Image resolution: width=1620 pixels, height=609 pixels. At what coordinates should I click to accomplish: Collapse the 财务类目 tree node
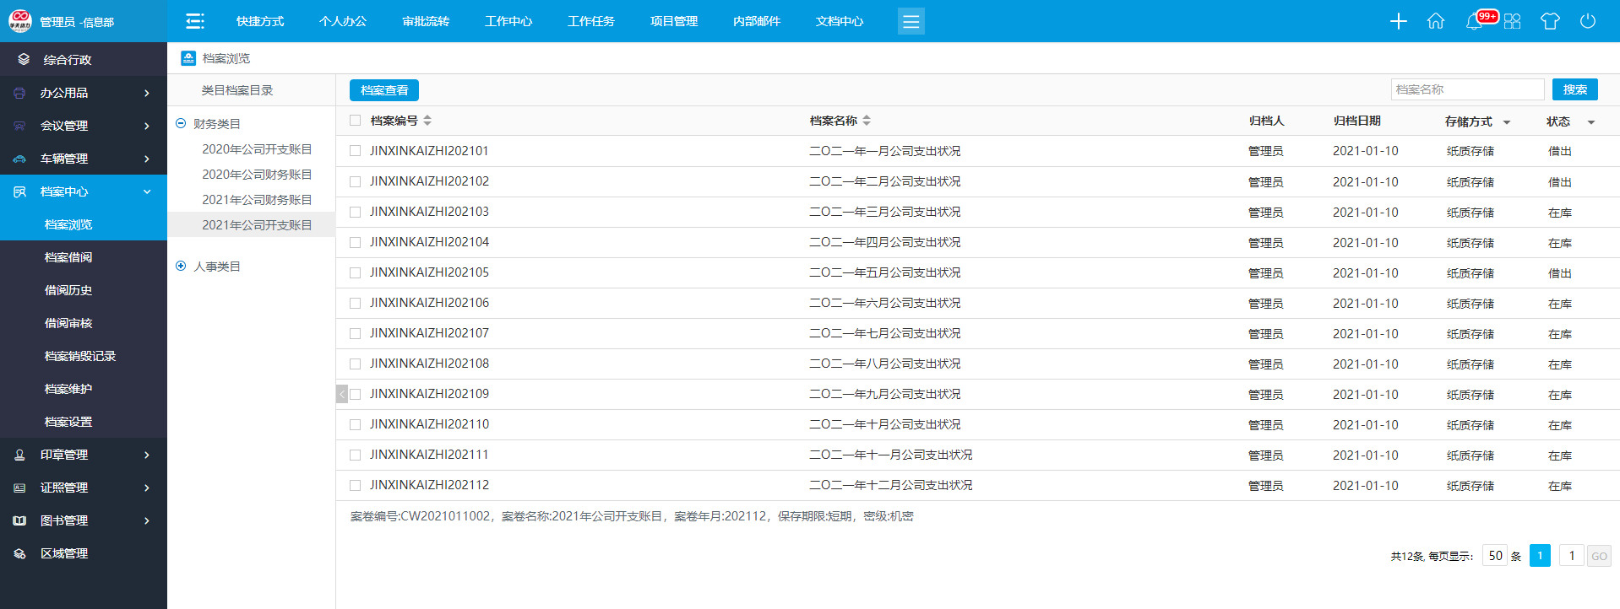[181, 123]
